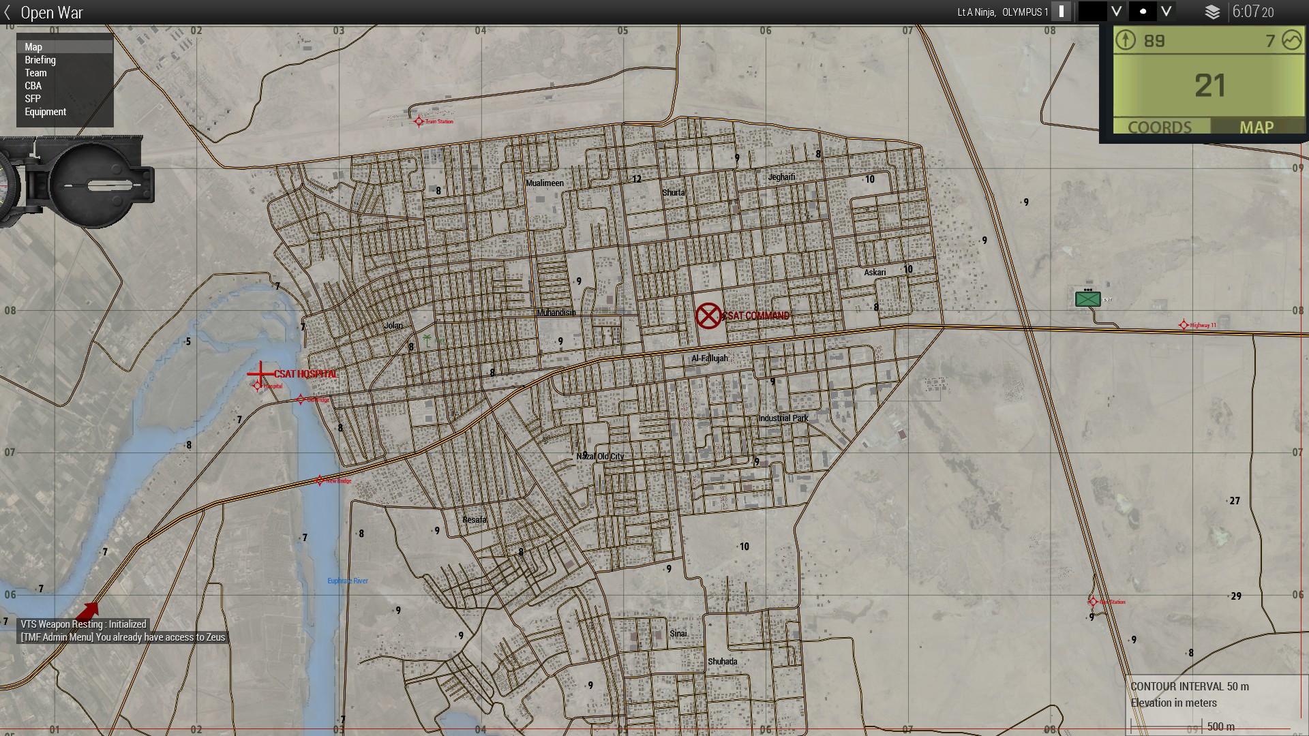
Task: Click the Shuhada district label
Action: [x=722, y=662]
